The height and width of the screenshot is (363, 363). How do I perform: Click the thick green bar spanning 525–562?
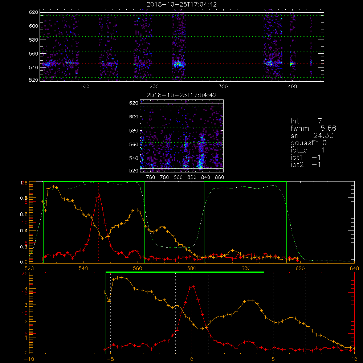94,182
